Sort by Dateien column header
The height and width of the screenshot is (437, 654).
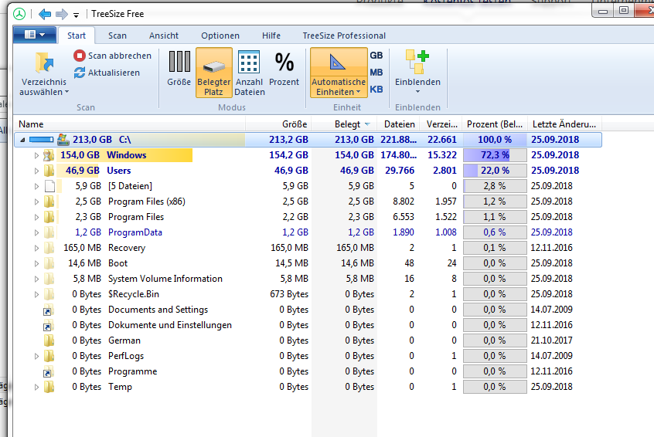398,124
